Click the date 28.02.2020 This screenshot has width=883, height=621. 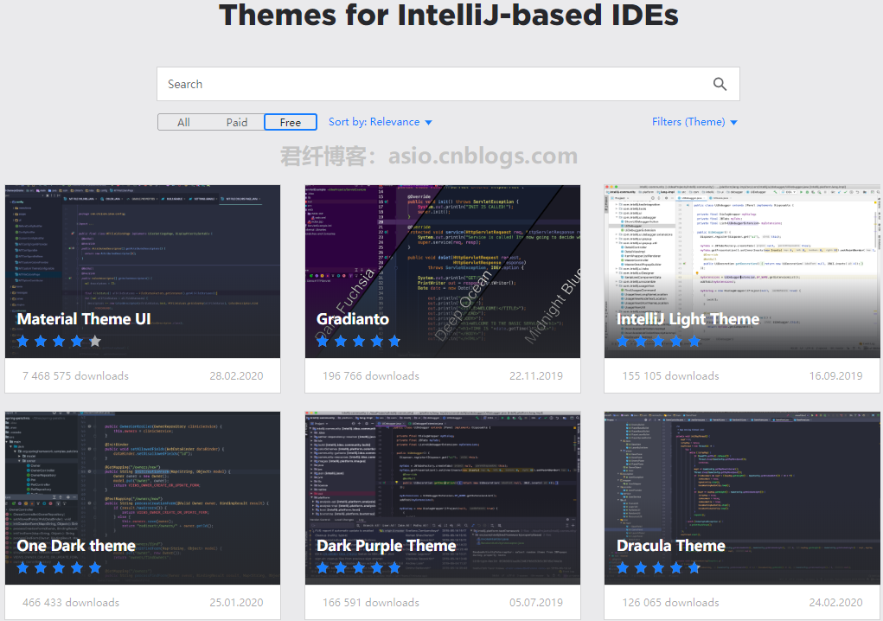pyautogui.click(x=236, y=376)
